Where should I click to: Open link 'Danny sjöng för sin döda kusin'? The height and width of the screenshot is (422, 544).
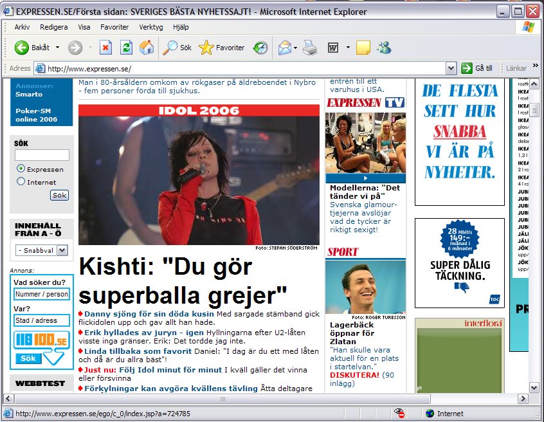(149, 314)
